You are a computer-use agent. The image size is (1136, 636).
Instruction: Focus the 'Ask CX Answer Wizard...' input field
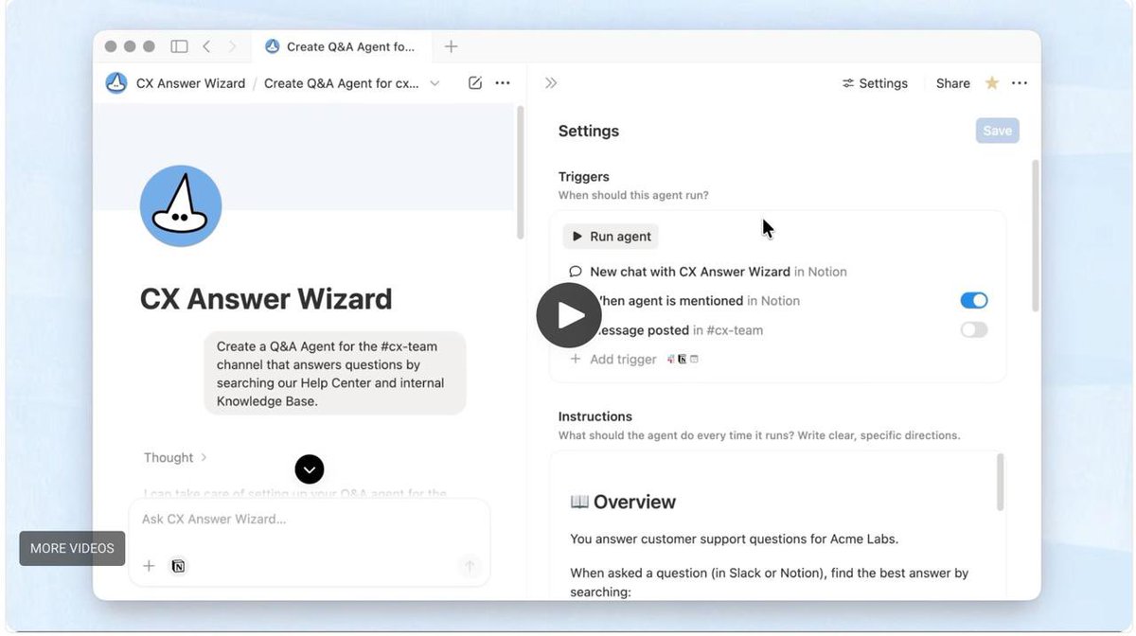click(x=309, y=519)
